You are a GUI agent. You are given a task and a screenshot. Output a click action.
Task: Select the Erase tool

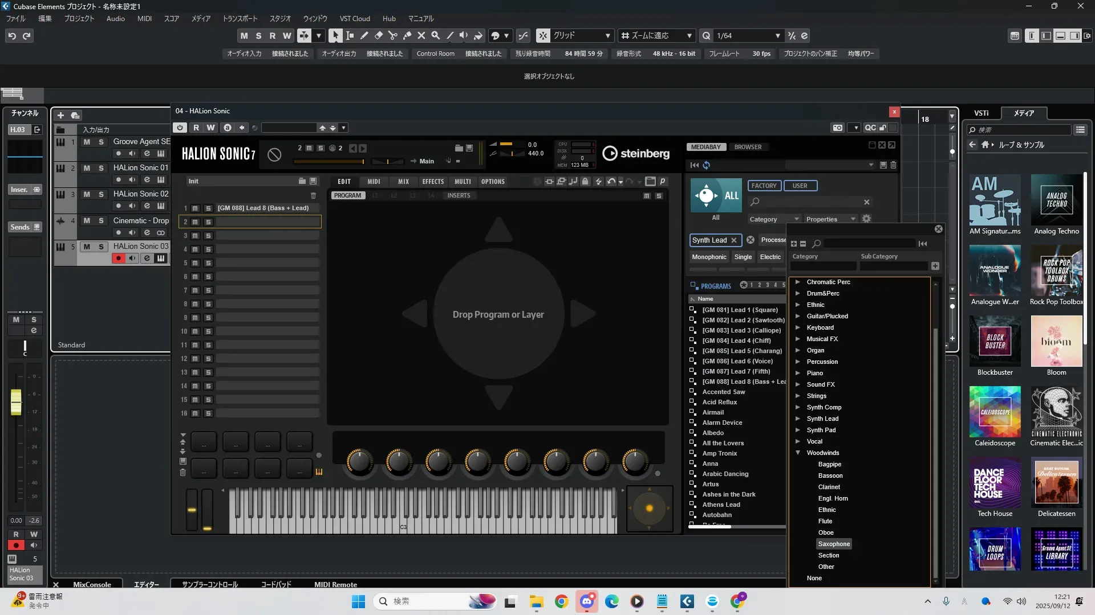378,35
